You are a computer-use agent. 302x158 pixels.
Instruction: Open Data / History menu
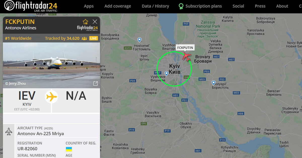[x=156, y=6]
